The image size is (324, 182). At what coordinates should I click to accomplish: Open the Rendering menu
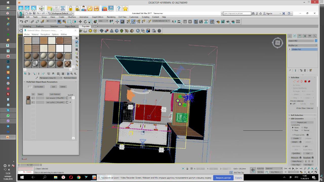click(111, 17)
